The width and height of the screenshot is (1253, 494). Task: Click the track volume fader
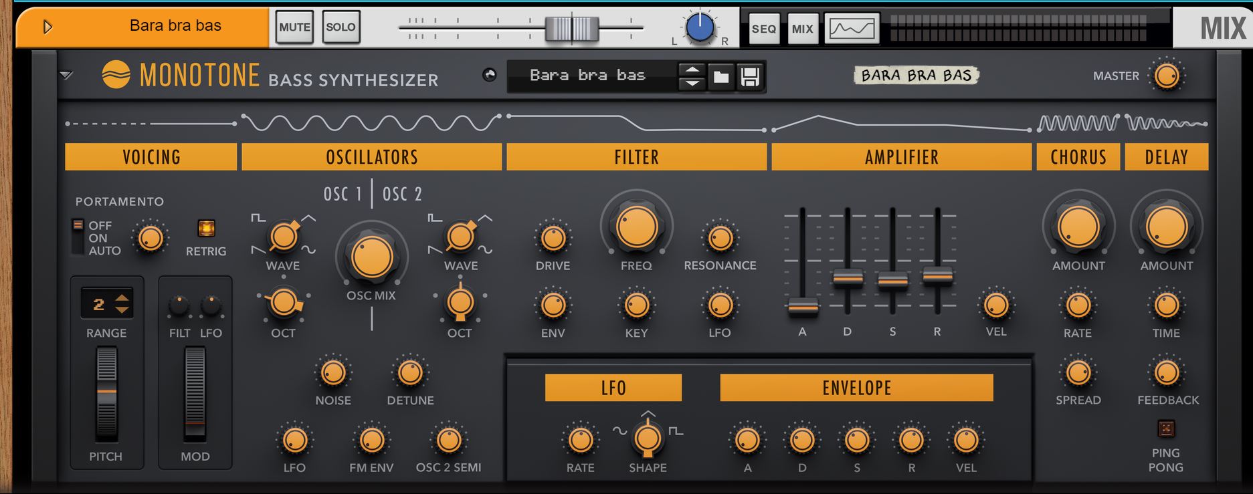coord(572,29)
